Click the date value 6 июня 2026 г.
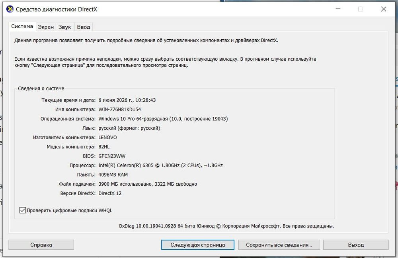398x258 pixels. coord(115,100)
